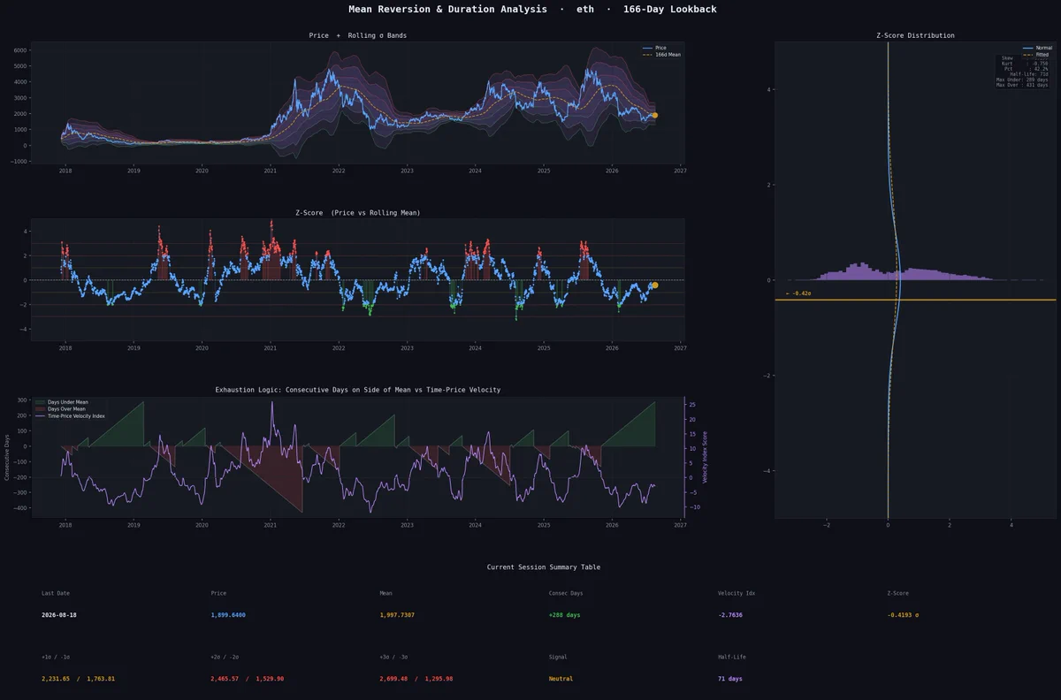Click 'Max Under: 289 days' stat line
The height and width of the screenshot is (700, 1061).
[x=1022, y=80]
